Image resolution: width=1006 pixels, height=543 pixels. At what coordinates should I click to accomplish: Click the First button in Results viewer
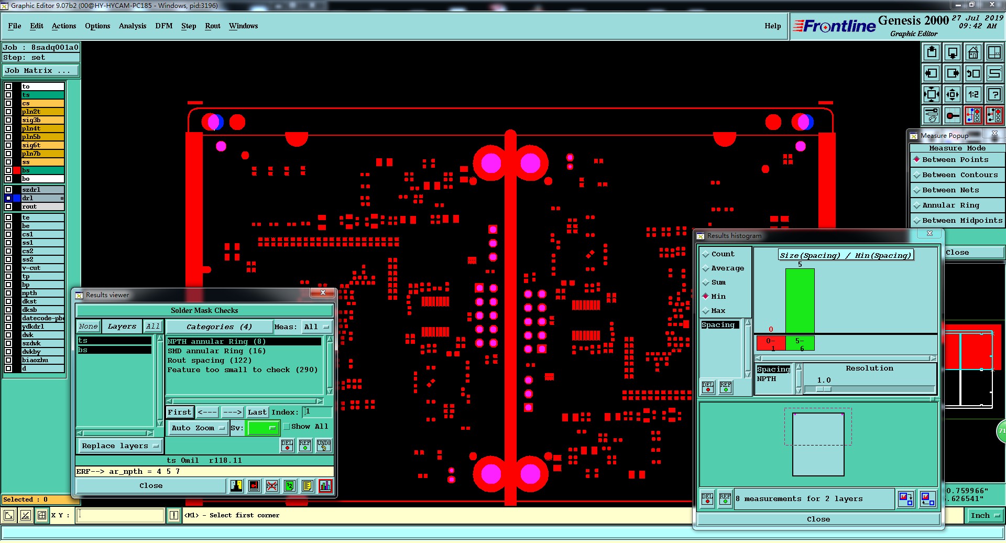point(180,412)
